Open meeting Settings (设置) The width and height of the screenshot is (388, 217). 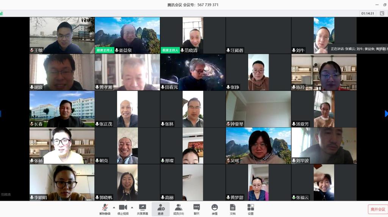[250, 209]
